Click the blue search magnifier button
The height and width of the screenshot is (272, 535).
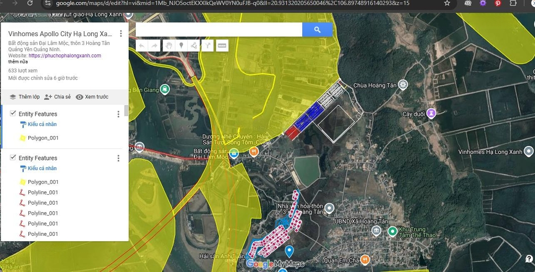tap(318, 30)
